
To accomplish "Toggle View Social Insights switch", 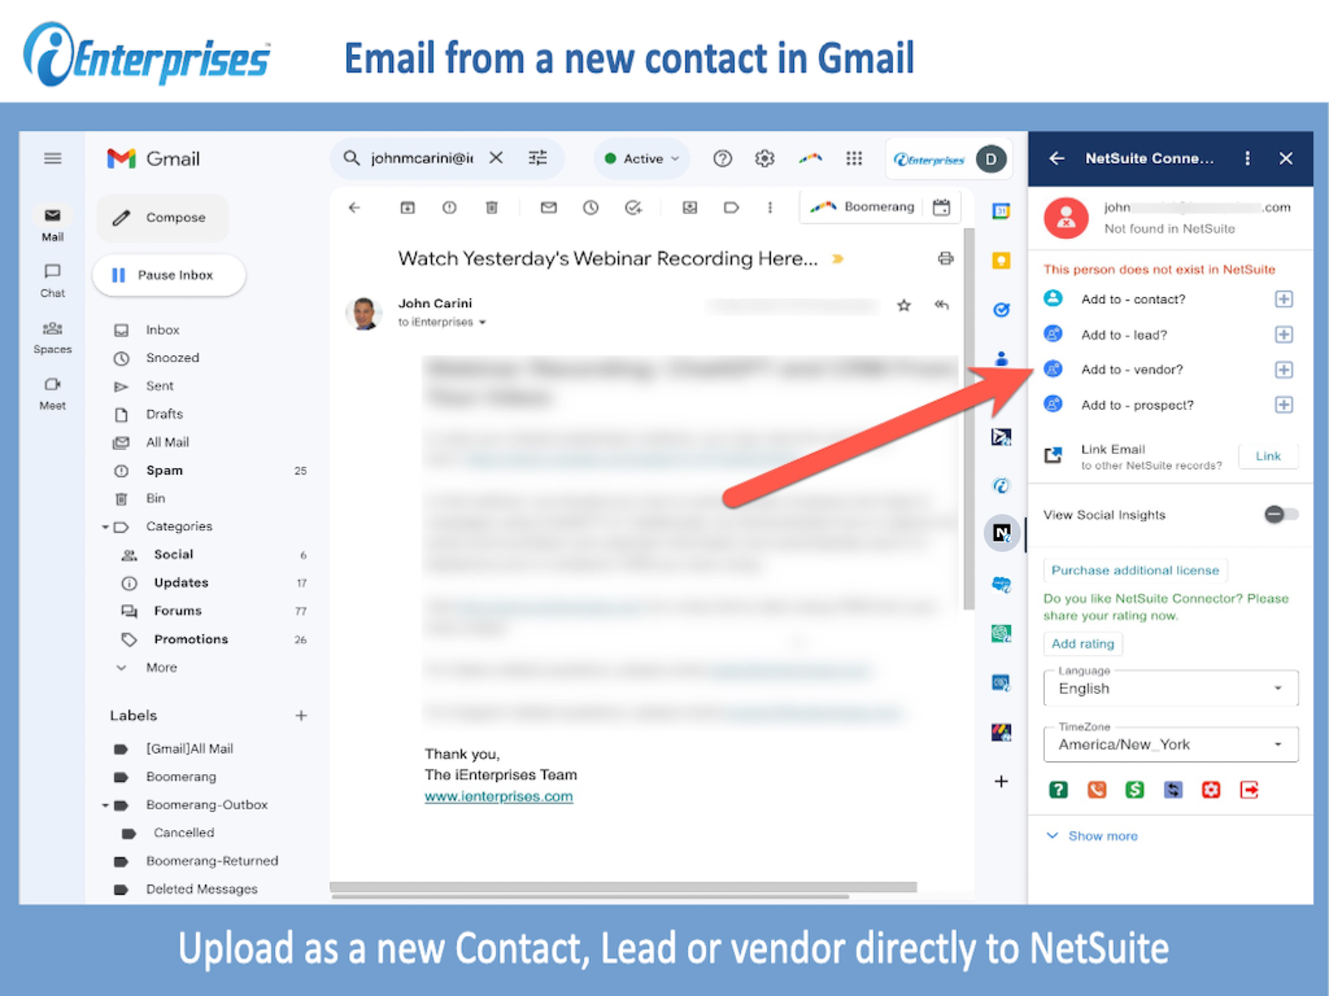I will (x=1281, y=515).
